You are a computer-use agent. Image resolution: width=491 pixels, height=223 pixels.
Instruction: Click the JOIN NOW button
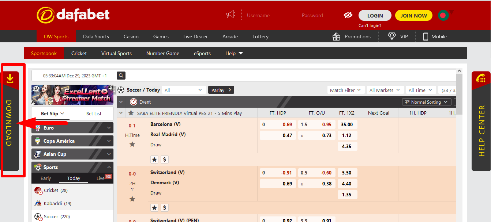[414, 15]
